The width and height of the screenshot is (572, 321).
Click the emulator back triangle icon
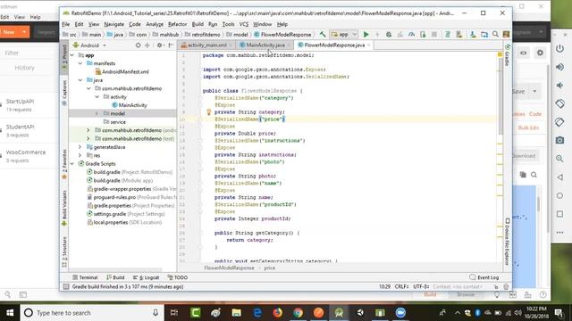(559, 177)
